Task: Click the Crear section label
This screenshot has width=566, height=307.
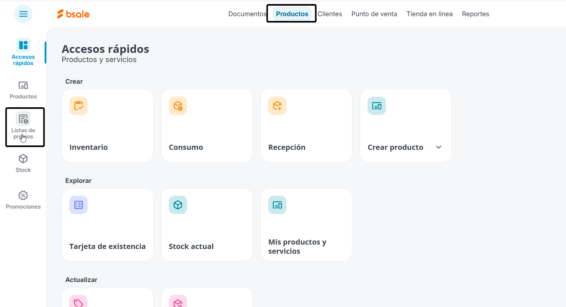Action: [74, 82]
